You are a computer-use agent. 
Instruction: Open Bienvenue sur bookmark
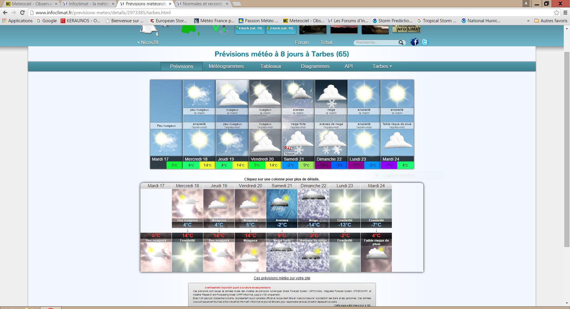(124, 21)
